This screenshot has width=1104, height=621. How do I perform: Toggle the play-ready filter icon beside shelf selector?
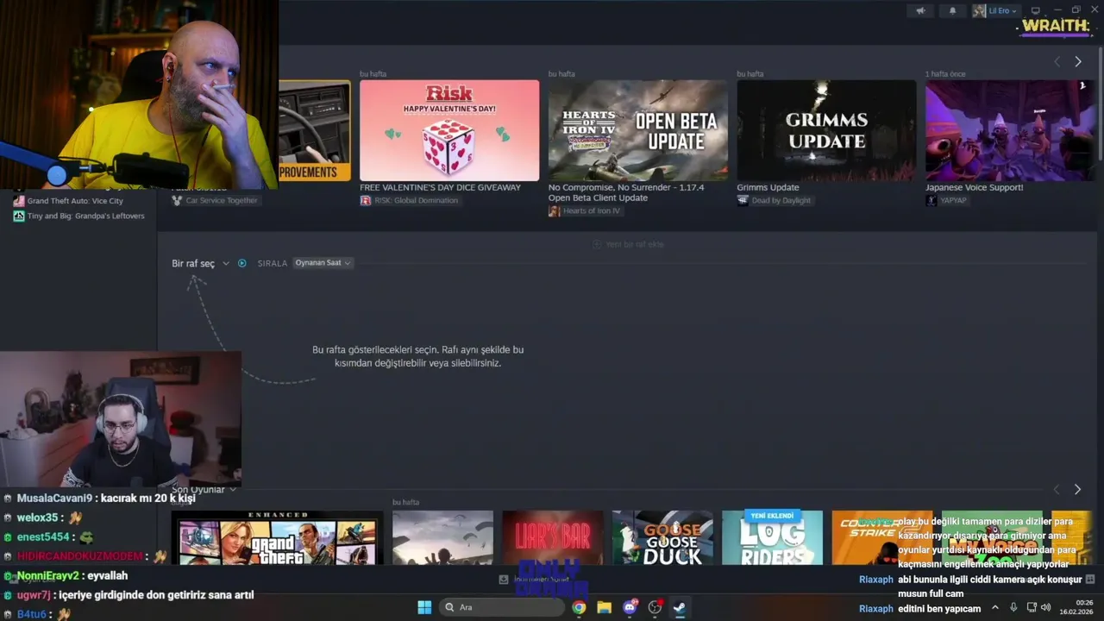tap(241, 263)
